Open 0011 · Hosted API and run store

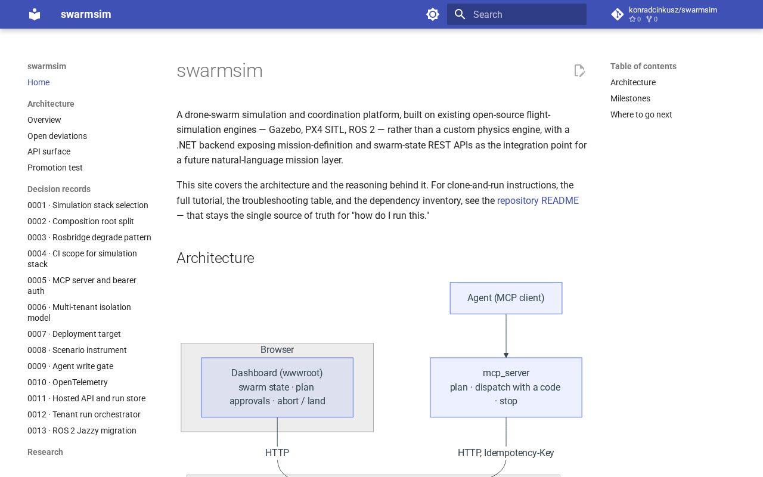(x=86, y=398)
